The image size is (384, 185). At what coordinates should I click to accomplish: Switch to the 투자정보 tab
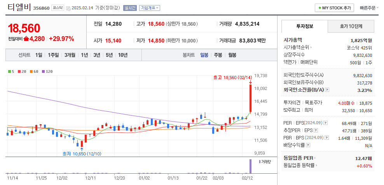pos(305,26)
